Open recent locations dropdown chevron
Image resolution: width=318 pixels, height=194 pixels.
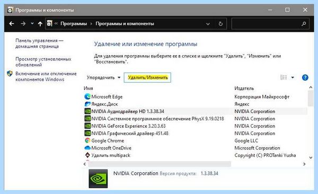32,23
